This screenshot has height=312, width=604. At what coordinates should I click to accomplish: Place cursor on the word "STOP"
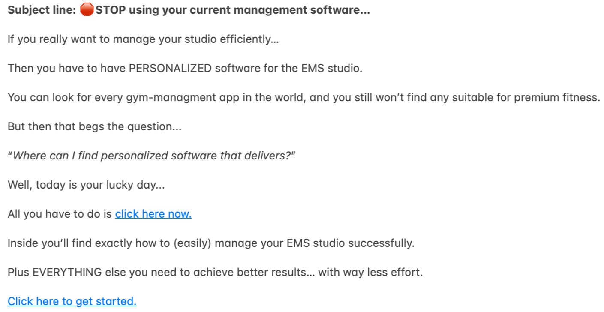111,10
